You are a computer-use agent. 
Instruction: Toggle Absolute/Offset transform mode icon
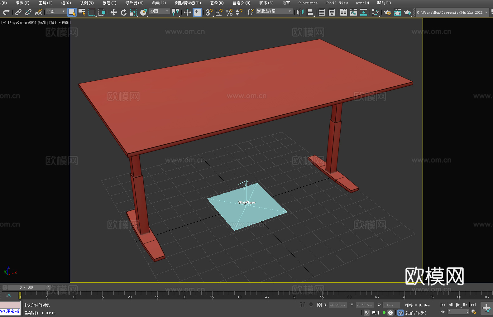(x=319, y=305)
